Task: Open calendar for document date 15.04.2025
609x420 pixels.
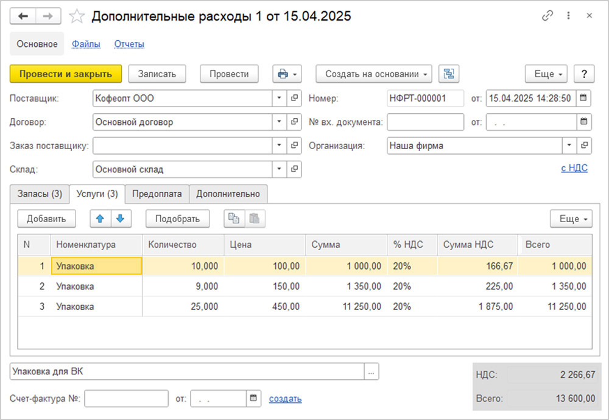Action: 583,98
